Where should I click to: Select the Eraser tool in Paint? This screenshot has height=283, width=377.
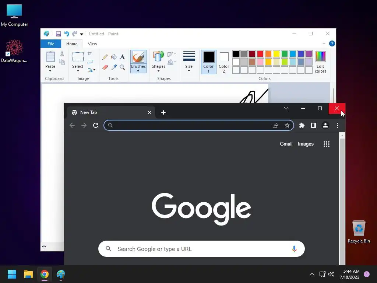coord(105,67)
